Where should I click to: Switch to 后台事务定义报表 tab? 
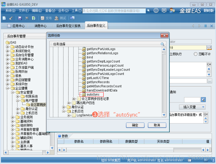[x=68, y=26]
